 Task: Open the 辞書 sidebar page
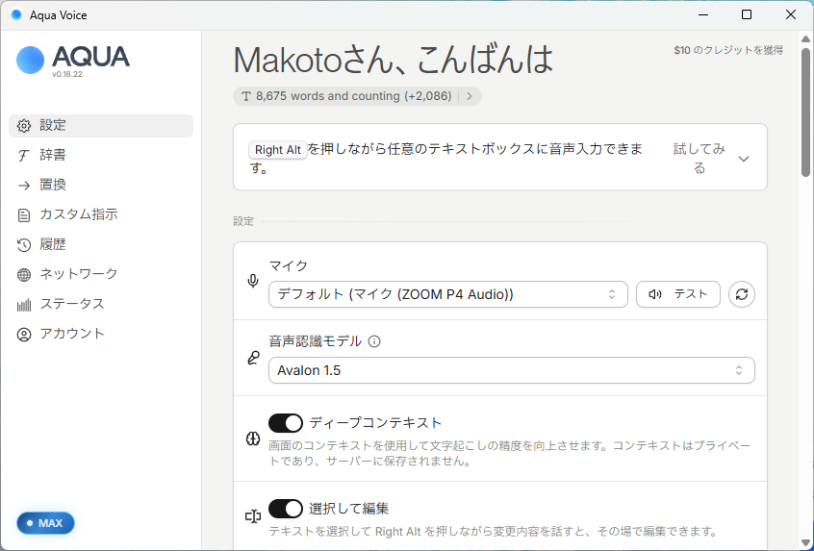coord(101,155)
